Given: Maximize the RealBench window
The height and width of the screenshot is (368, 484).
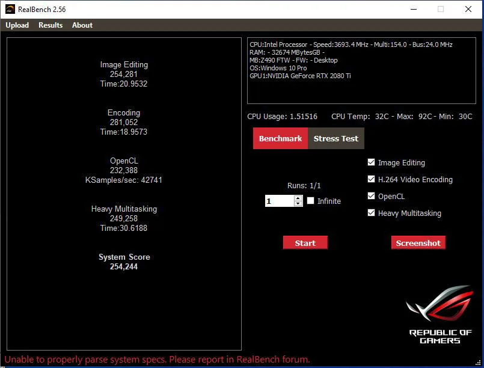Looking at the screenshot, I should pos(441,9).
